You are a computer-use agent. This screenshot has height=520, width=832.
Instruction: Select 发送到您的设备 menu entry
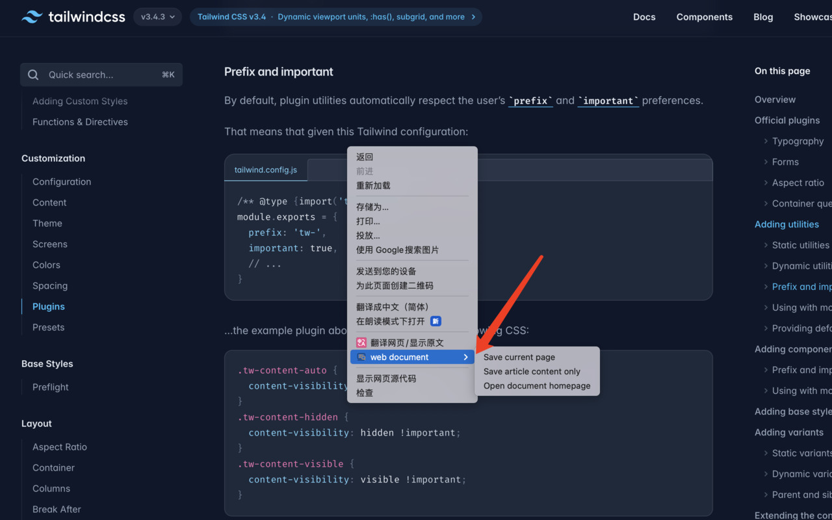[x=412, y=271]
